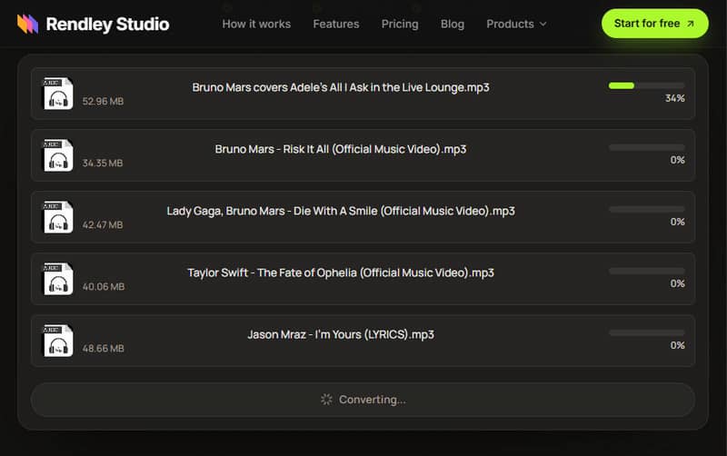Click the 0% label in the Jason Mraz row
727x456 pixels.
tap(677, 345)
